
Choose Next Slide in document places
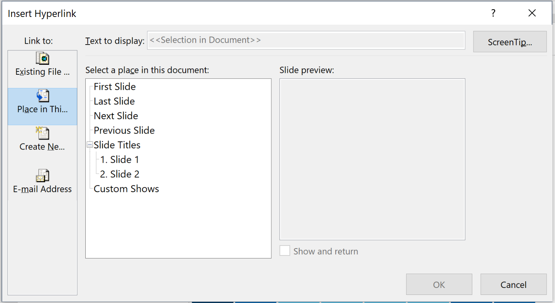point(116,116)
